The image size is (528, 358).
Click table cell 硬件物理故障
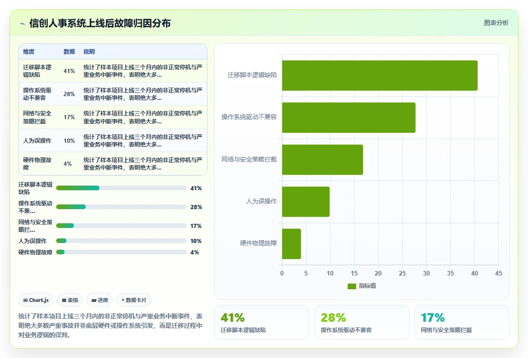pos(37,164)
